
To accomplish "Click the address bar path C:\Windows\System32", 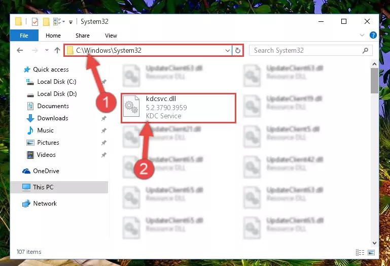I will (x=109, y=50).
